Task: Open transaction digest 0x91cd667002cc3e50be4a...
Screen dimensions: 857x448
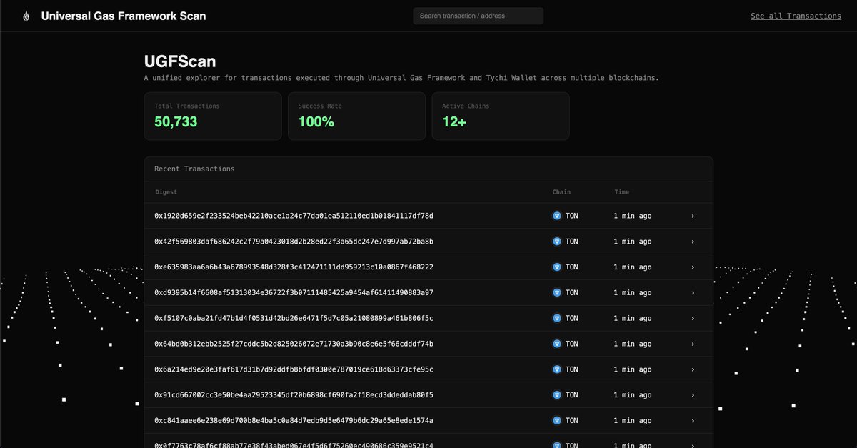Action: (294, 394)
